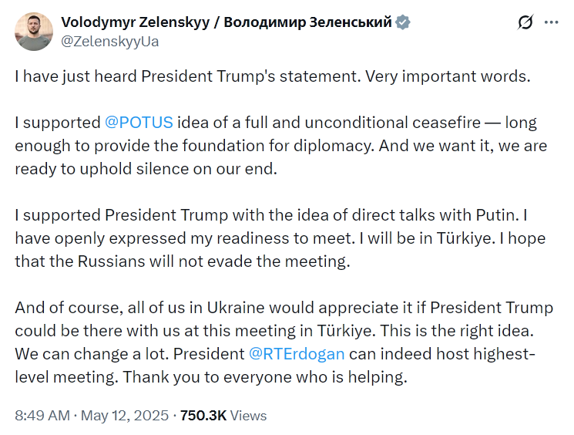Open Zelenskyy's profile avatar photo
Image resolution: width=574 pixels, height=435 pixels.
pos(35,32)
